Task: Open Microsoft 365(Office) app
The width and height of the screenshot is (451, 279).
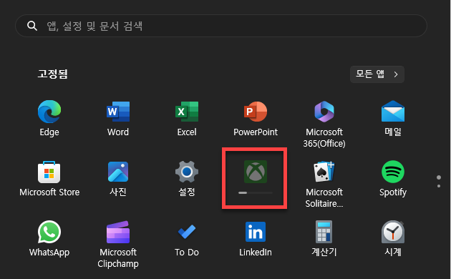Action: [324, 124]
